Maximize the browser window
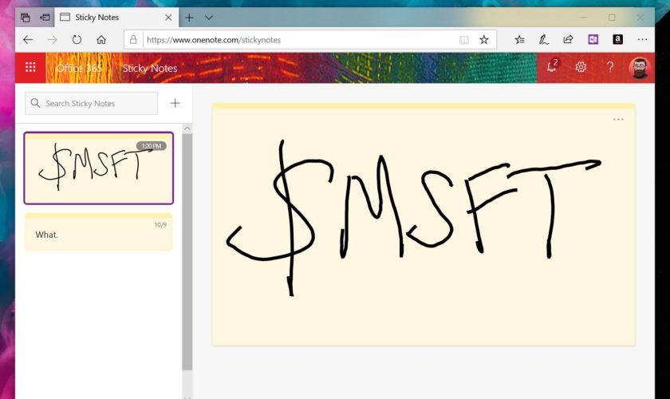Image resolution: width=670 pixels, height=399 pixels. [612, 18]
